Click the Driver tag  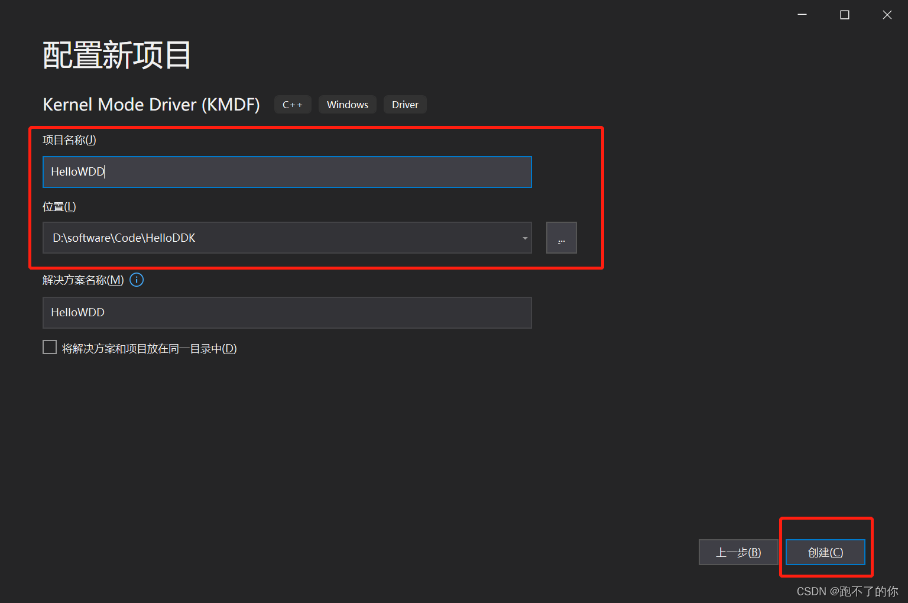point(405,105)
